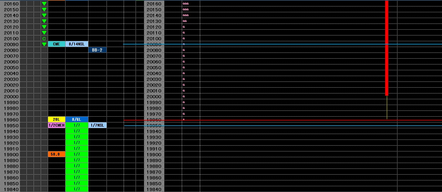The image size is (442, 192).
Task: Click GGG profile letters at 20140
Action: point(186,15)
